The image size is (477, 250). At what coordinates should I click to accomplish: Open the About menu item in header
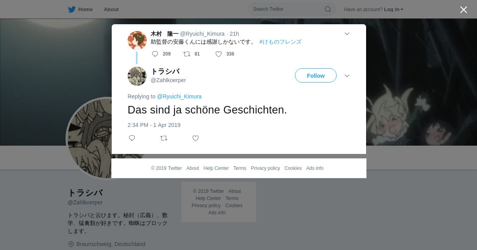(x=111, y=10)
